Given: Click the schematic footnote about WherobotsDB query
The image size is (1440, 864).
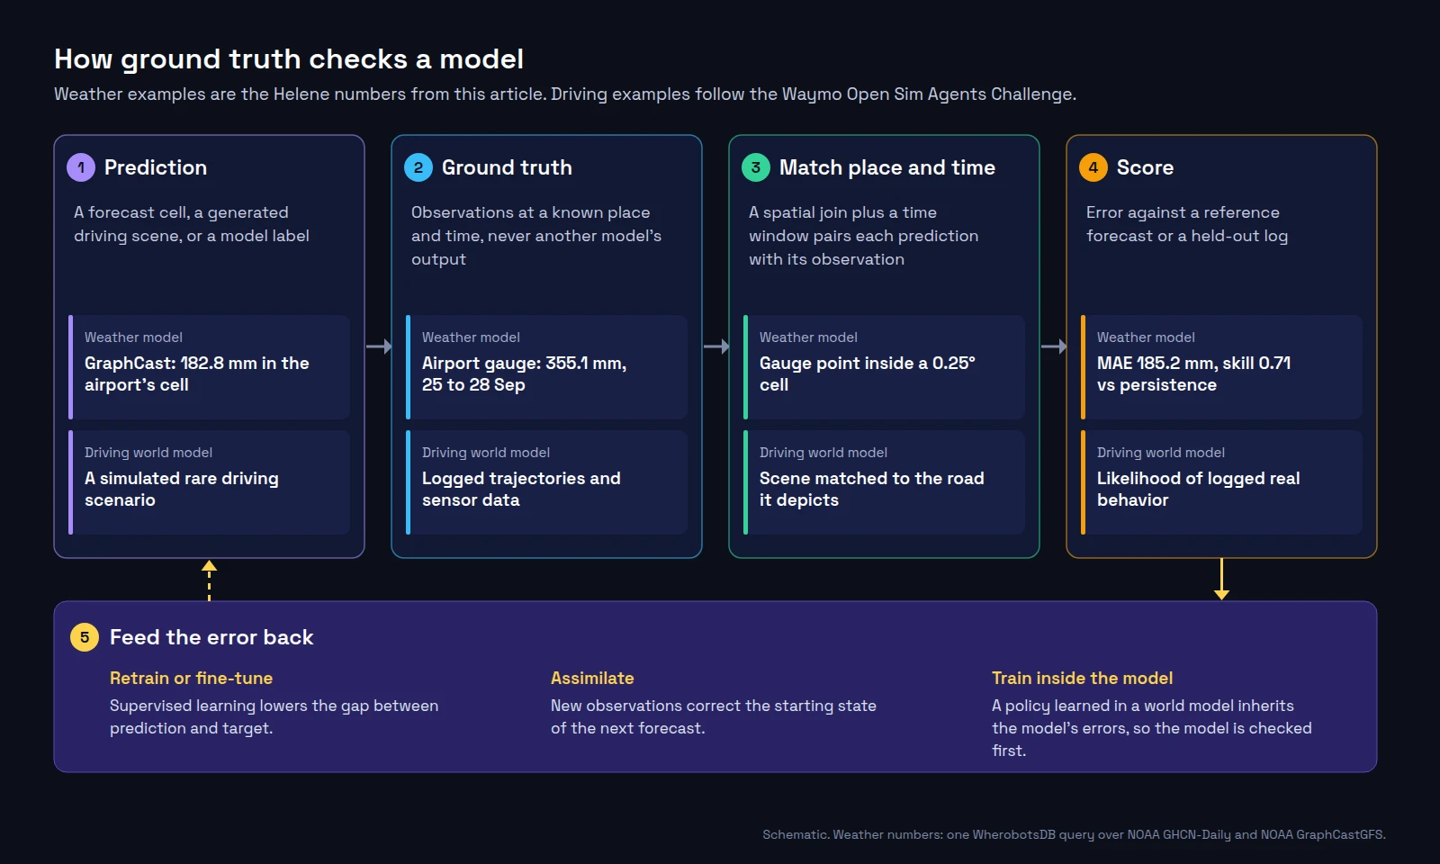Looking at the screenshot, I should (1074, 834).
